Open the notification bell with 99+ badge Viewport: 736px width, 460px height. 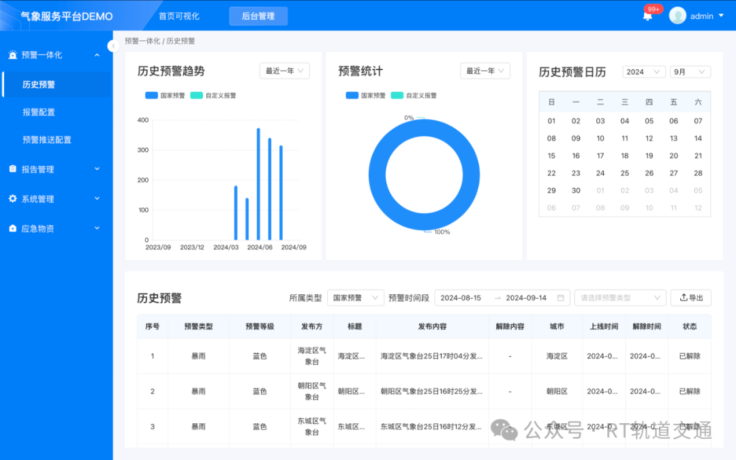coord(646,15)
